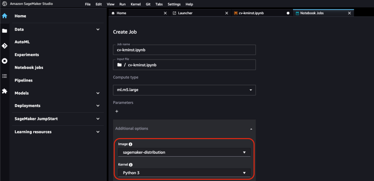Click the Input file field
This screenshot has height=181, width=374.
[x=184, y=65]
